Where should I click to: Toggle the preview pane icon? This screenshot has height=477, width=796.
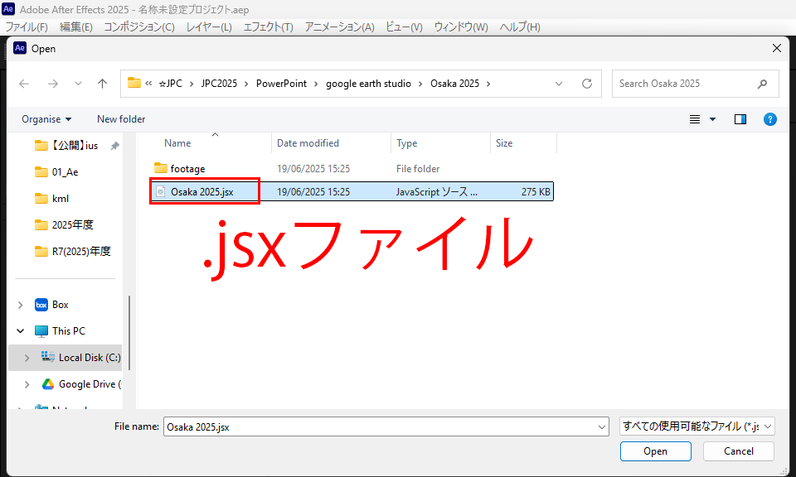point(740,119)
